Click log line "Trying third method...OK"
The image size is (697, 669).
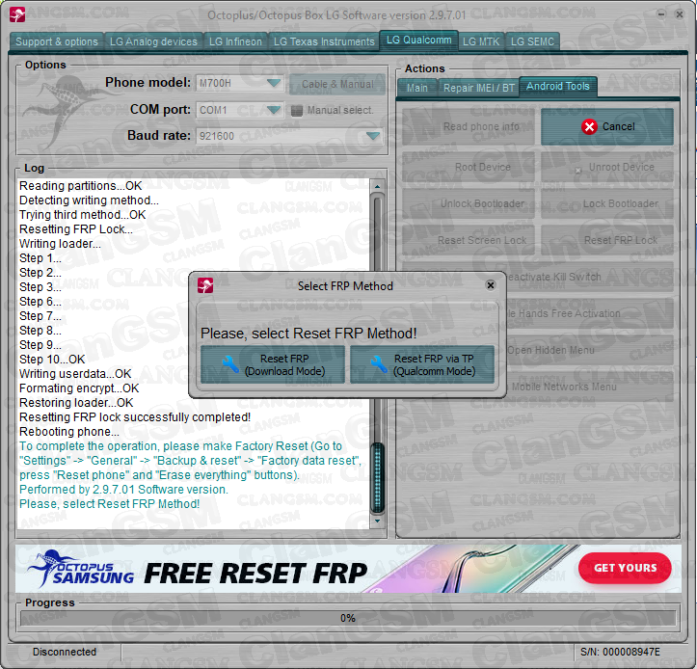click(82, 215)
